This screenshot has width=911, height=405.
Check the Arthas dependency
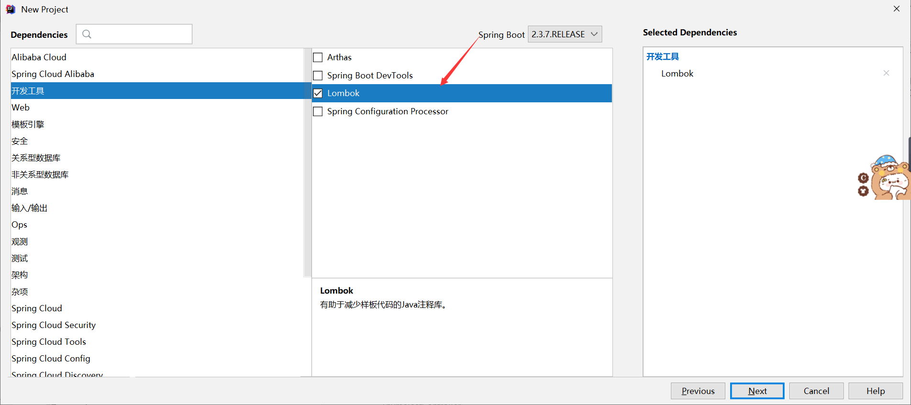click(318, 57)
